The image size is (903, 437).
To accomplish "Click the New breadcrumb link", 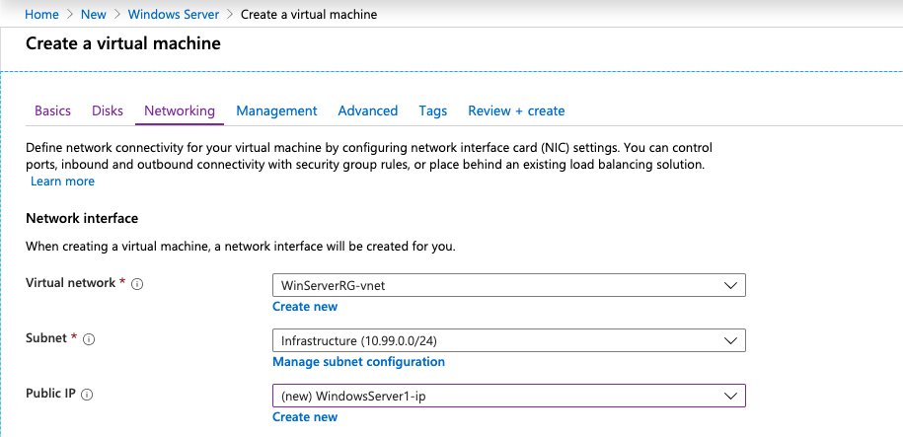I will [94, 15].
